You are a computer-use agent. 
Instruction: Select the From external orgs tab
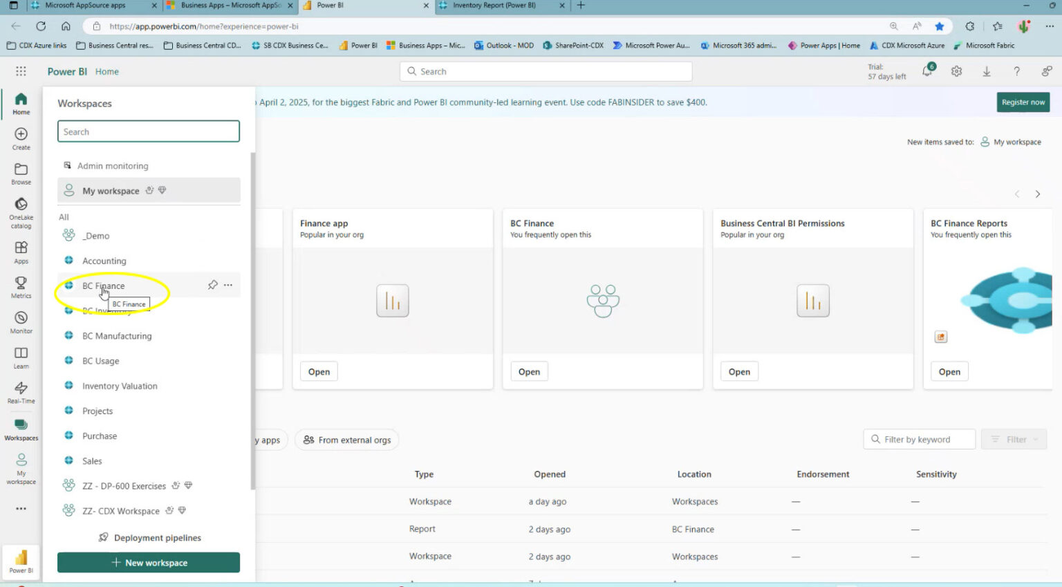[x=347, y=440]
